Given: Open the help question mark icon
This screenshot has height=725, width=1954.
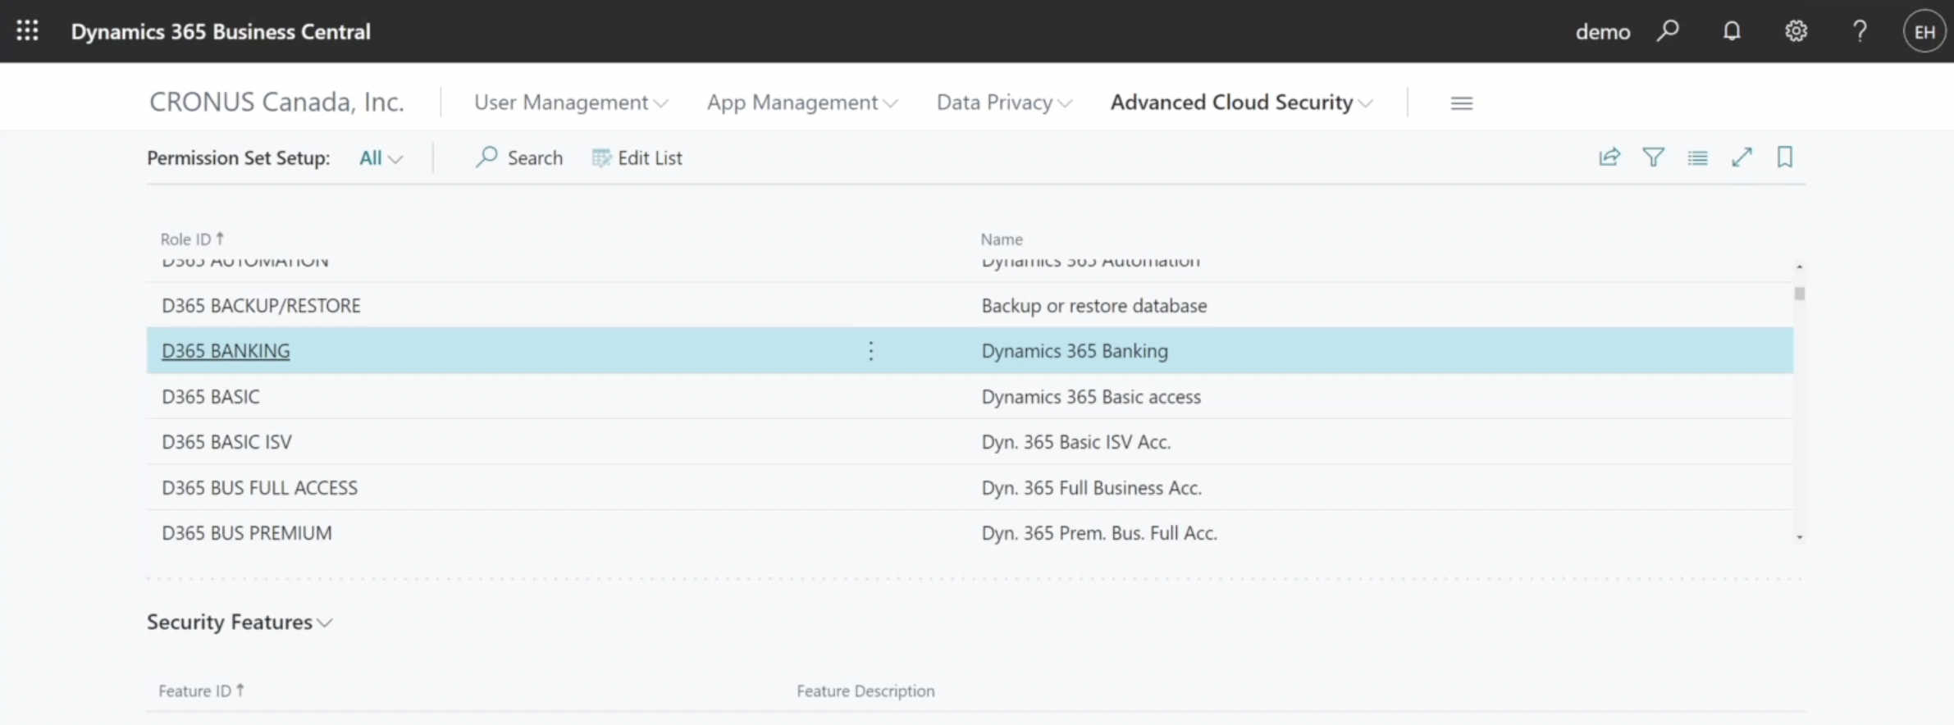Looking at the screenshot, I should (x=1860, y=31).
